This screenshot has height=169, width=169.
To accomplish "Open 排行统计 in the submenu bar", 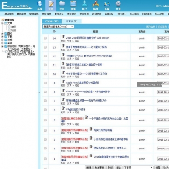I will pos(122,14).
